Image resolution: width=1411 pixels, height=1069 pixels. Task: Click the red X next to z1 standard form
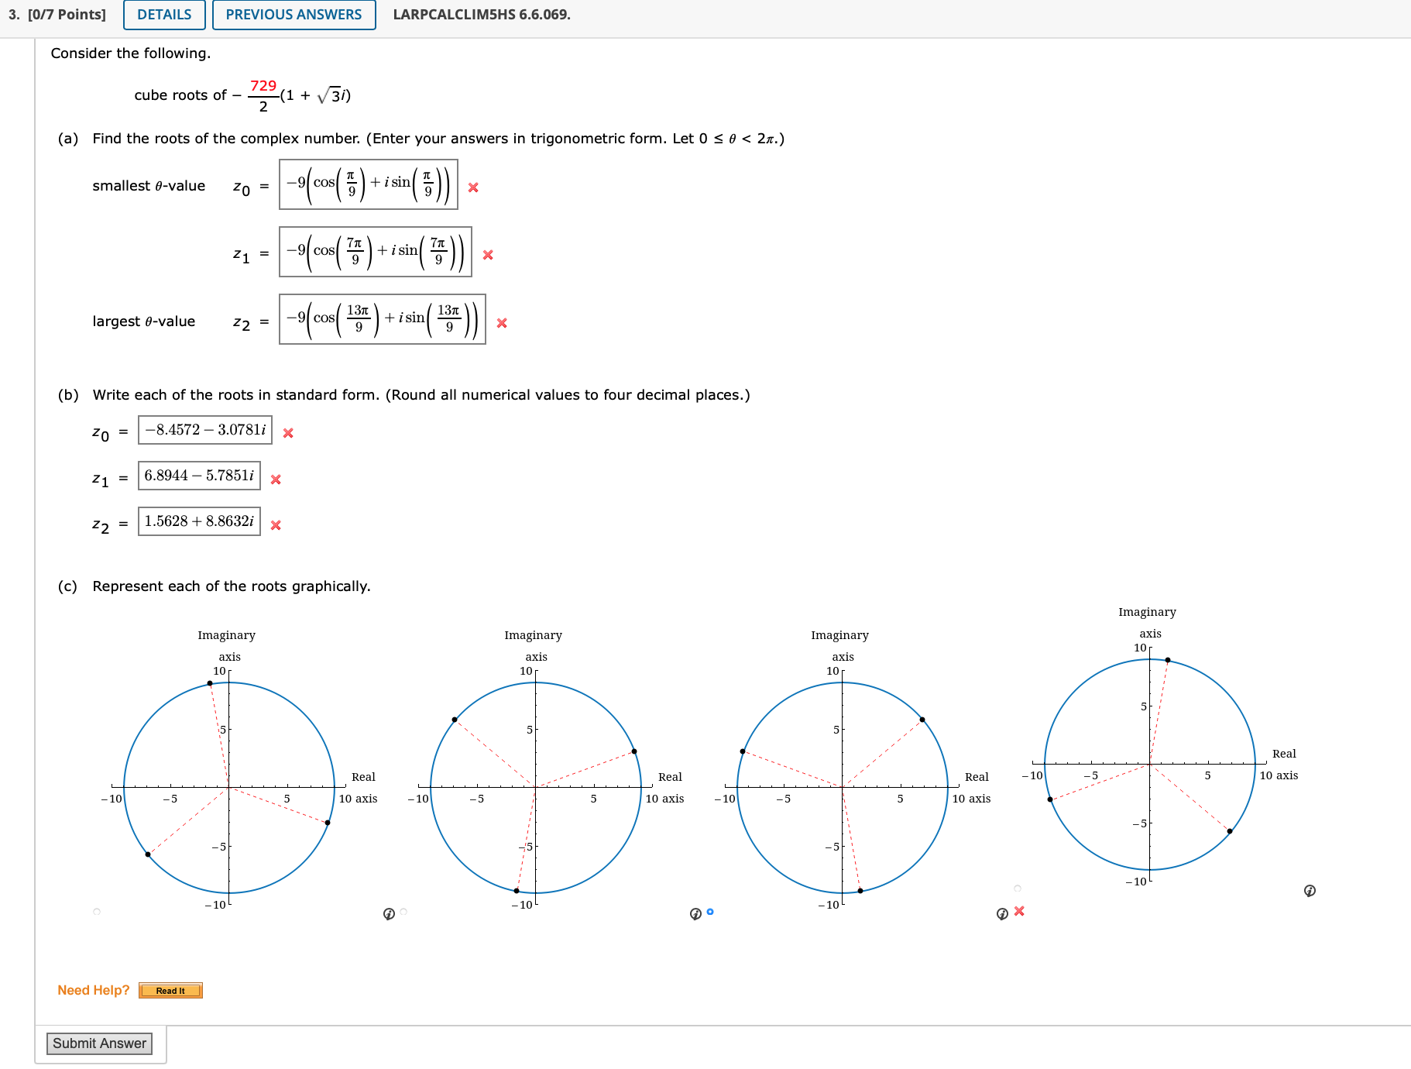coord(275,480)
